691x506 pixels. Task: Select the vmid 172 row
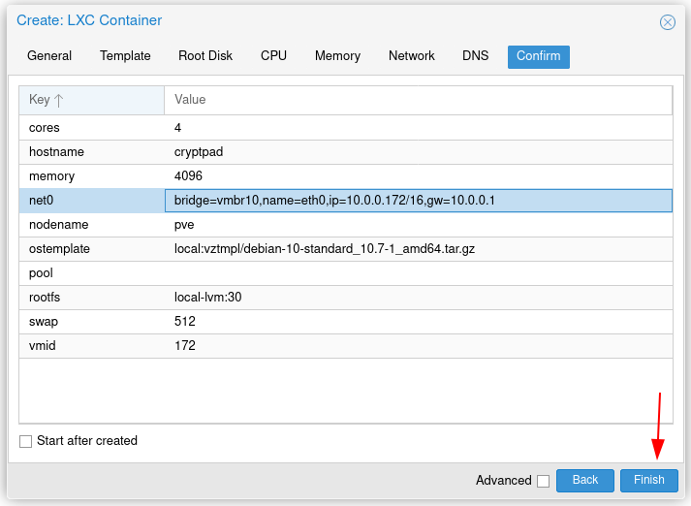[x=346, y=345]
